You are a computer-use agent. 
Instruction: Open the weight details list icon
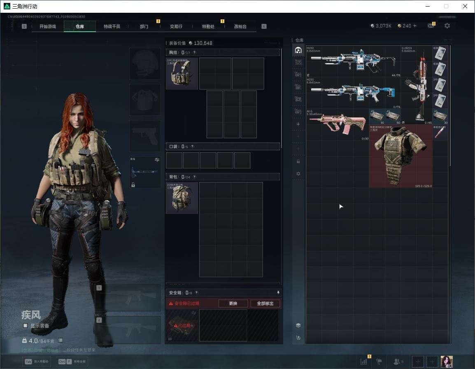(x=60, y=340)
